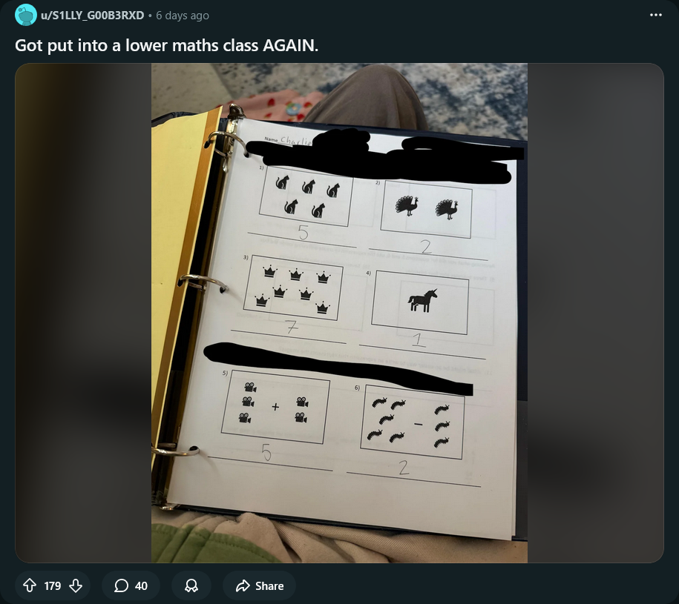679x604 pixels.
Task: Open the post title 'Got put into a lower maths class AGAIN.'
Action: 167,45
